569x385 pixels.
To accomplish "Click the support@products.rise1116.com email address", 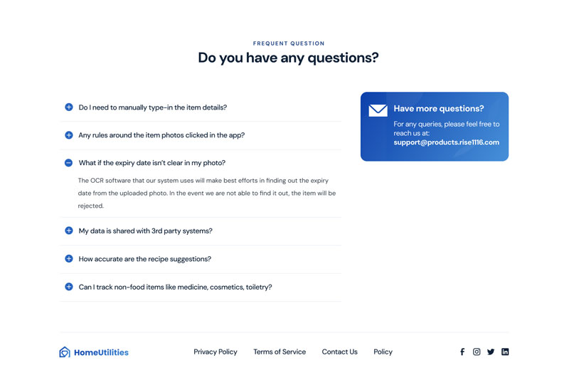I will click(446, 142).
